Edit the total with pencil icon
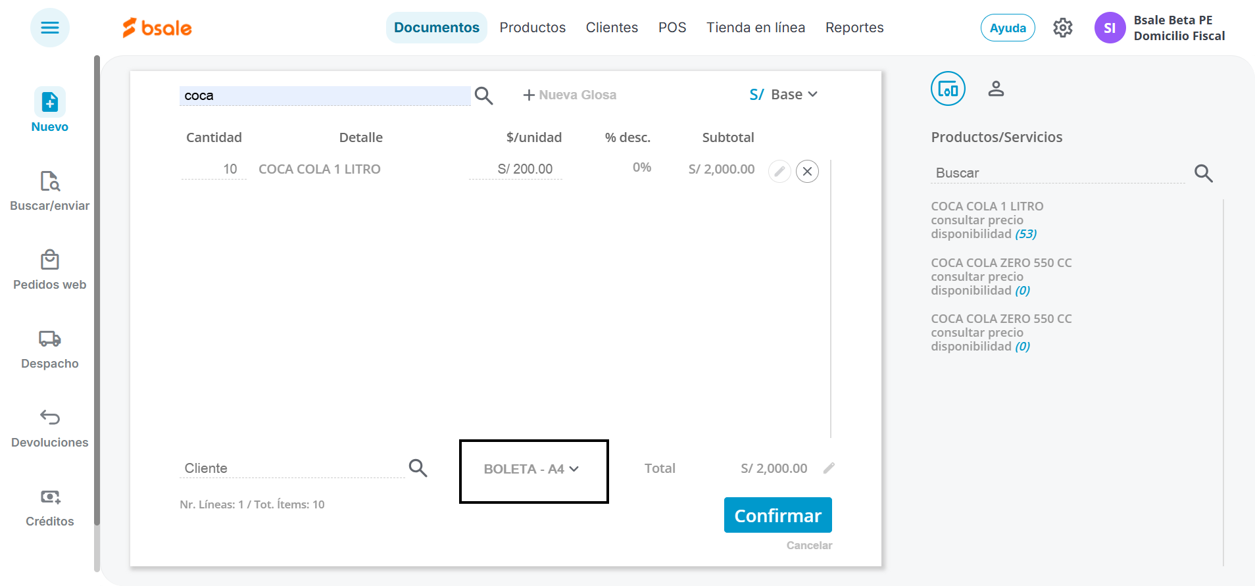Screen dimensions: 1255x586 [829, 468]
